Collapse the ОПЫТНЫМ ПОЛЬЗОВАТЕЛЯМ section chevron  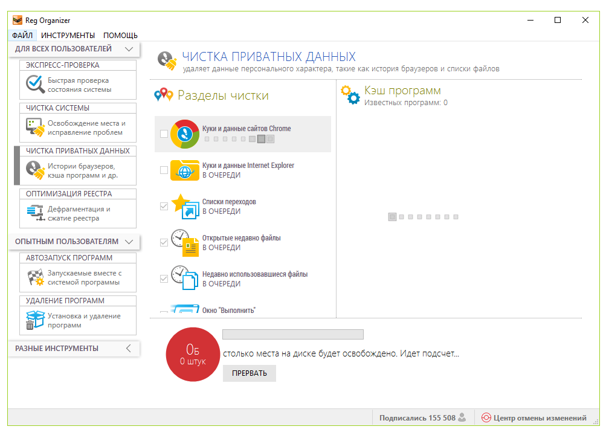[x=129, y=242]
